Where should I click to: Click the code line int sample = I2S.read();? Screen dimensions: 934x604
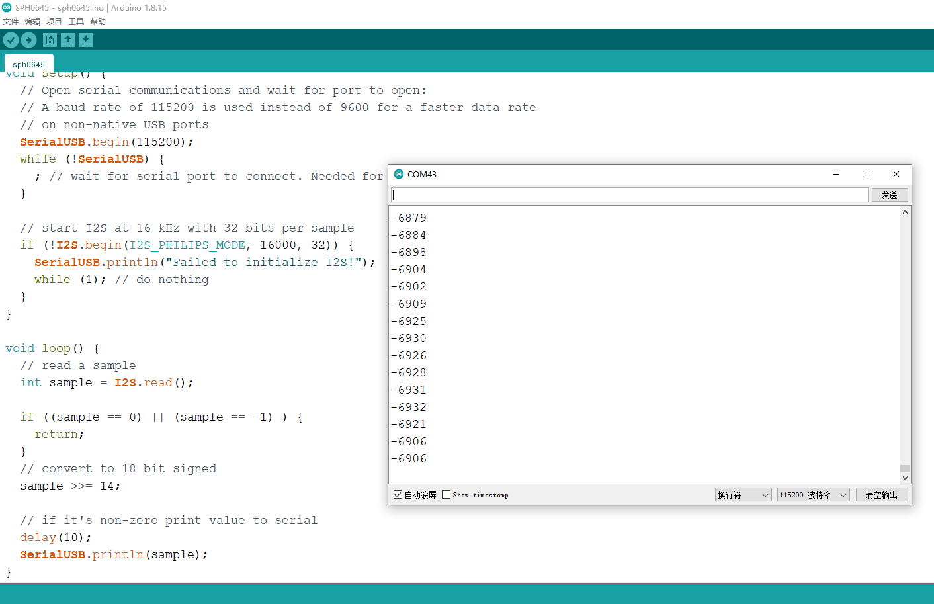tap(106, 382)
